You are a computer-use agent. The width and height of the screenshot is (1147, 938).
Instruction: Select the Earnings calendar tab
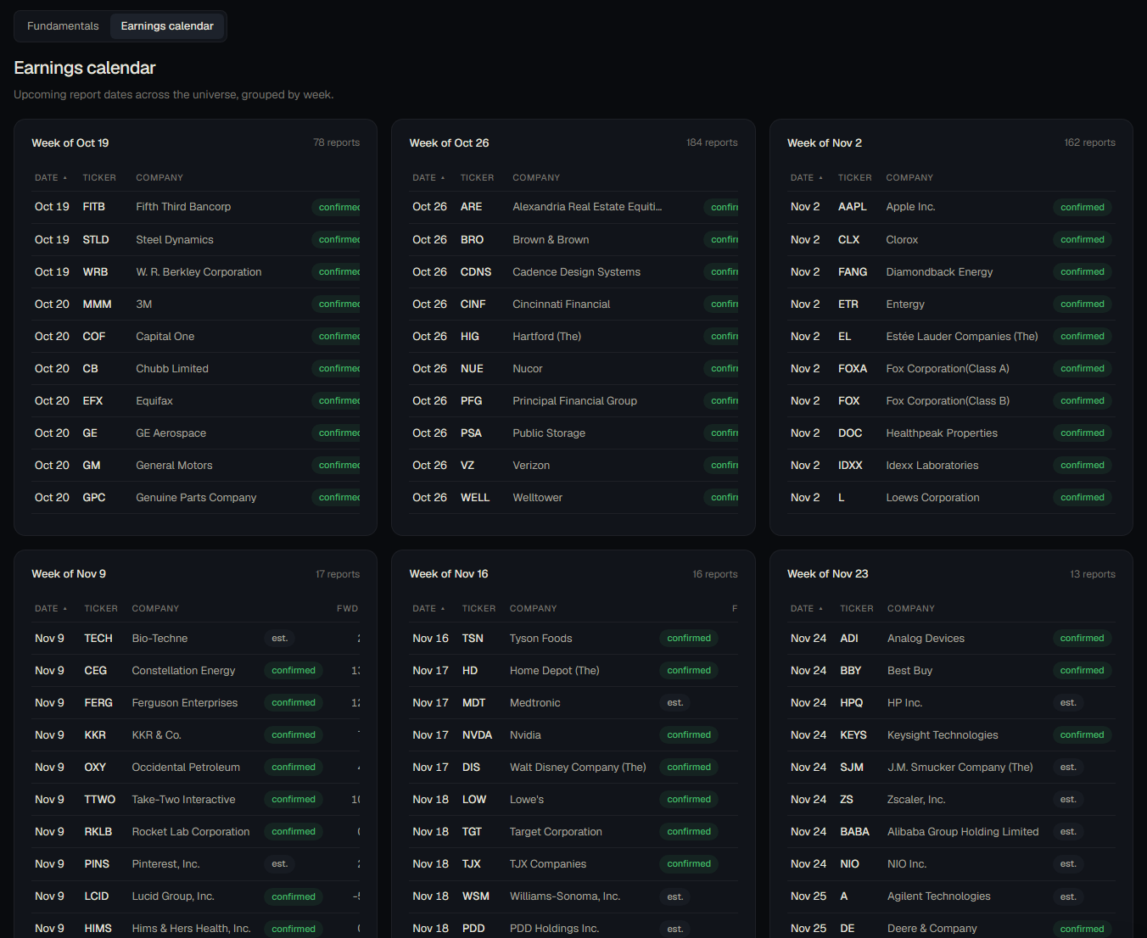(167, 26)
